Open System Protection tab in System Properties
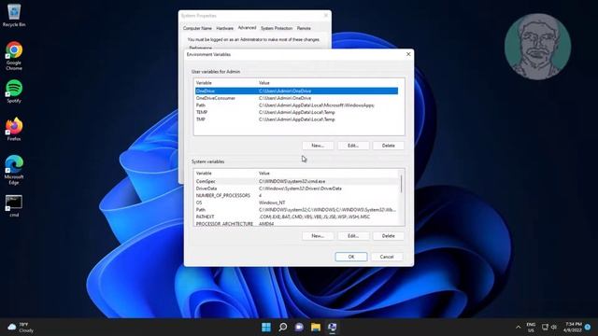 click(x=277, y=28)
